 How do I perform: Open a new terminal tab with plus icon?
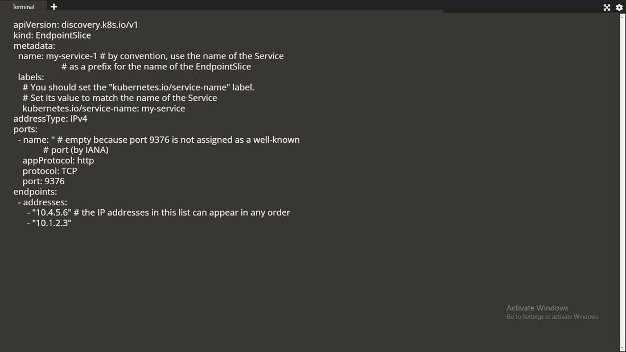click(x=53, y=7)
